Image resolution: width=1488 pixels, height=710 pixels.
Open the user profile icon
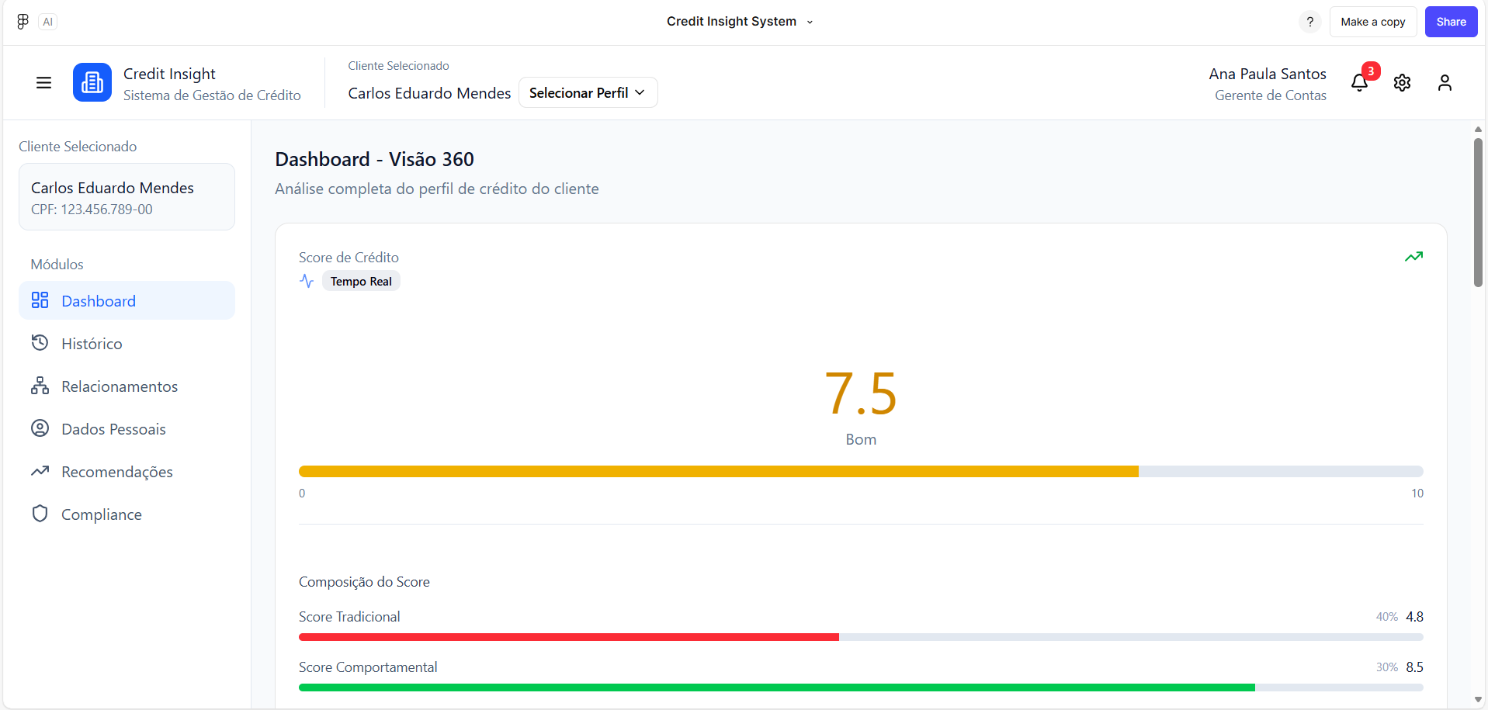1445,82
